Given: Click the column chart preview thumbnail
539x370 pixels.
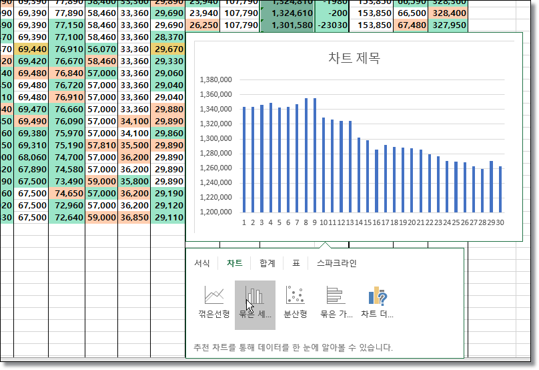Looking at the screenshot, I should point(354,137).
